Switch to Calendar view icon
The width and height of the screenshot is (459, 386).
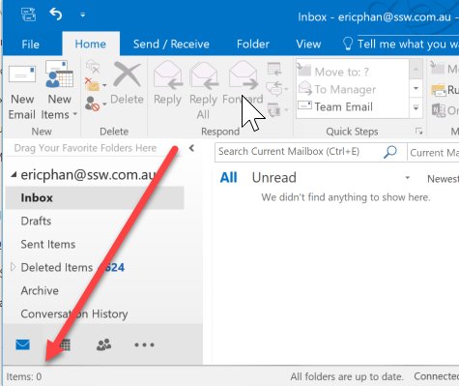click(65, 344)
